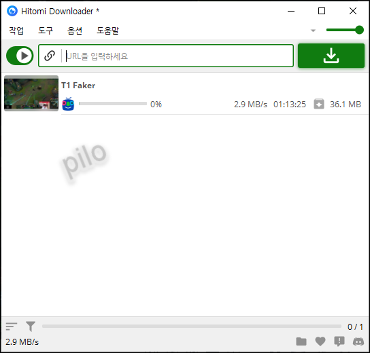Click the status bar 2.9 MB/s speed
Image resolution: width=370 pixels, height=353 pixels.
click(x=22, y=342)
